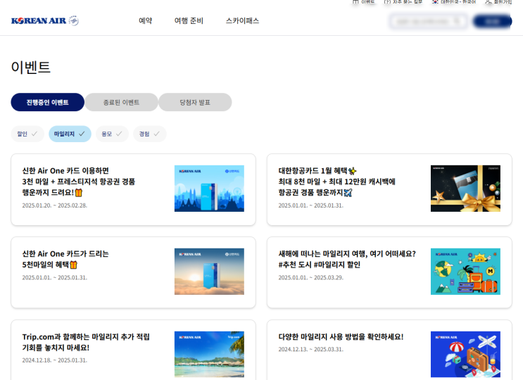Toggle the 경험 filter chip

(149, 134)
